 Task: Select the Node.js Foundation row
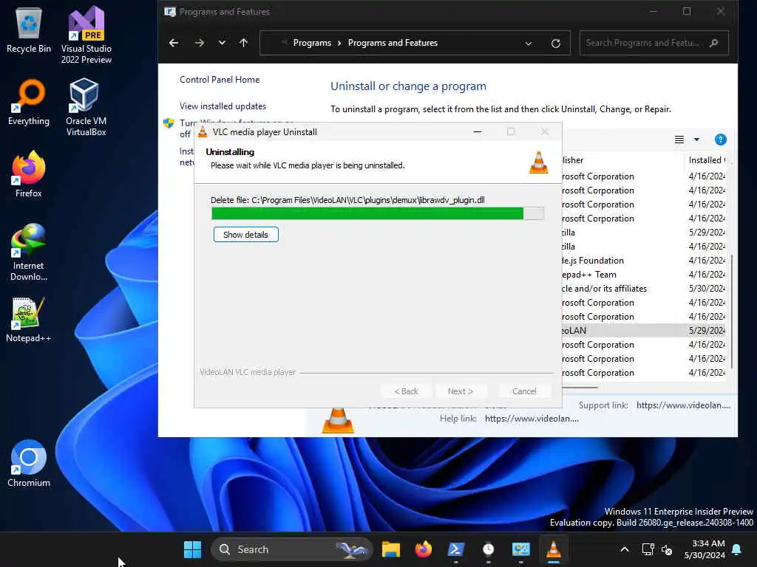[x=644, y=261]
